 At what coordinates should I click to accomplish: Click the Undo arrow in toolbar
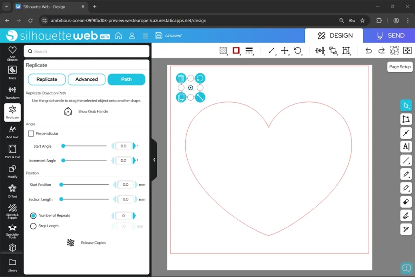coord(368,50)
